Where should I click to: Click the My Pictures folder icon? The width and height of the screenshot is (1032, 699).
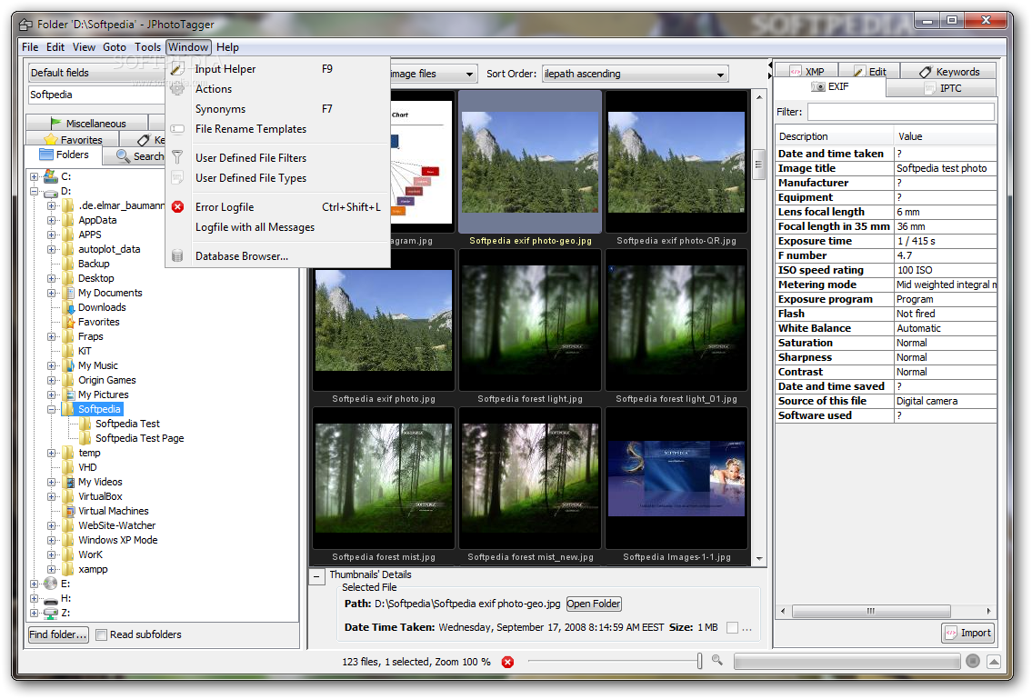point(68,394)
